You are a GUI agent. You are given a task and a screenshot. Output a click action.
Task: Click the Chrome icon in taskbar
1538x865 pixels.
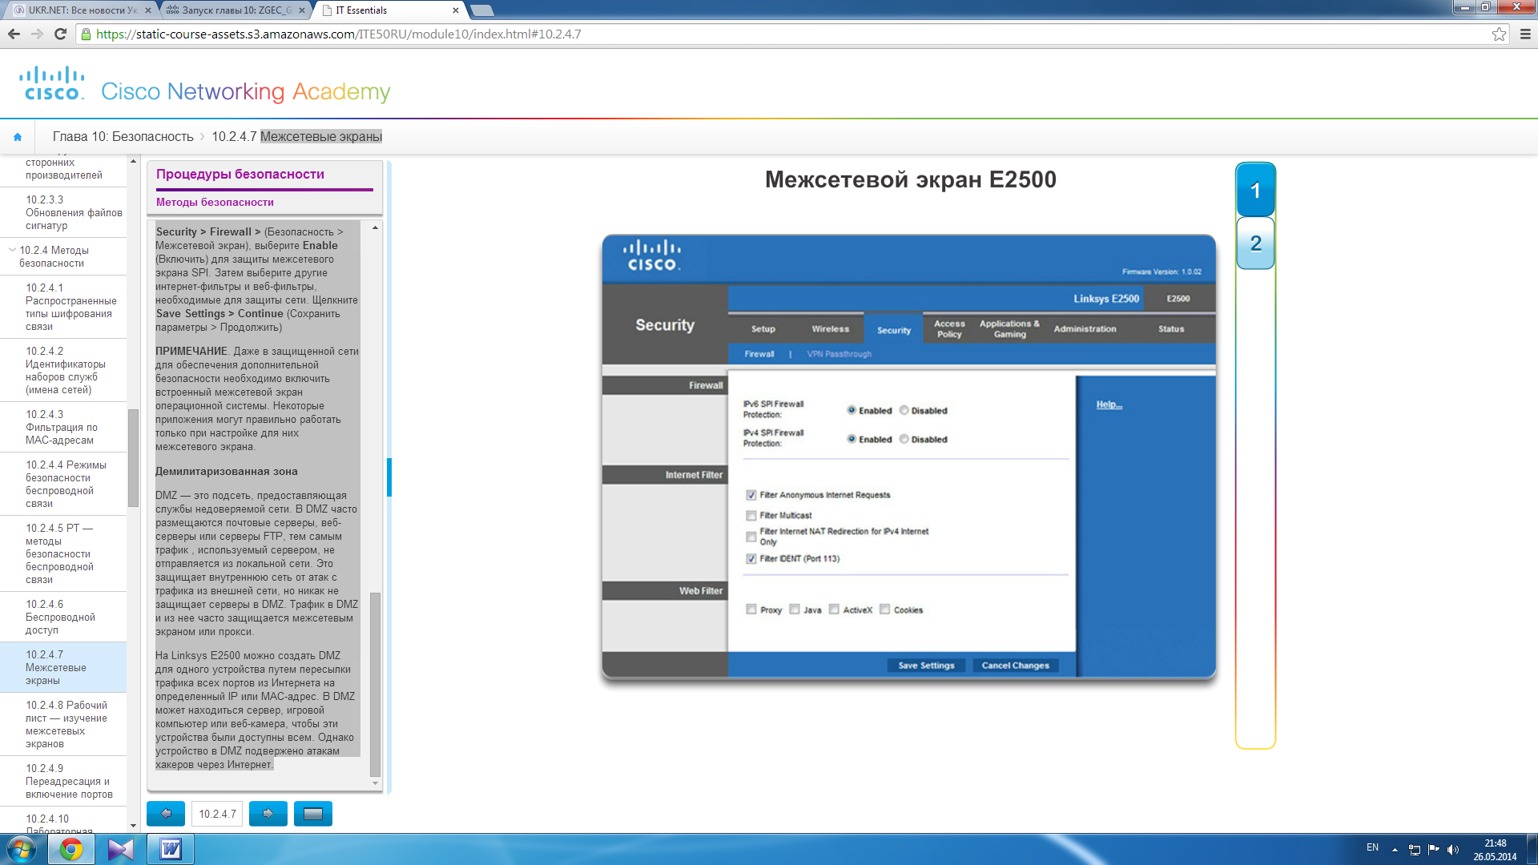(71, 849)
